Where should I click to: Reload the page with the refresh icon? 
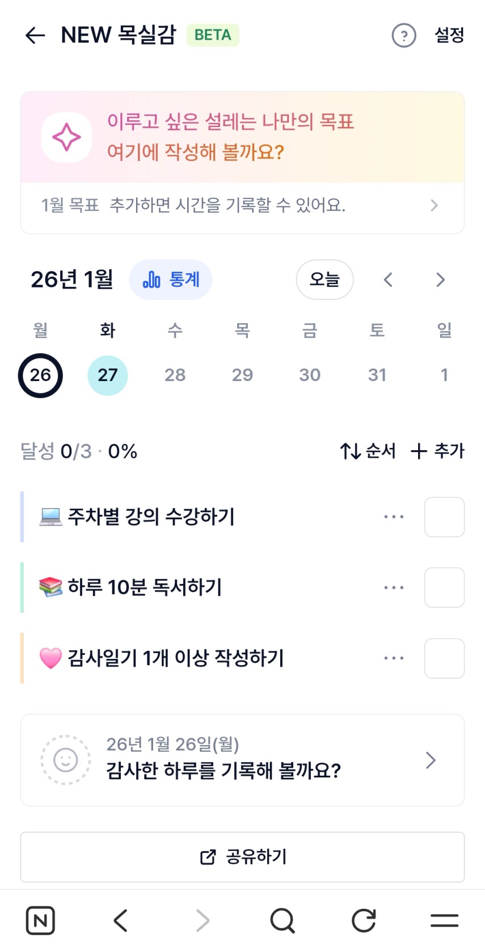click(x=364, y=920)
